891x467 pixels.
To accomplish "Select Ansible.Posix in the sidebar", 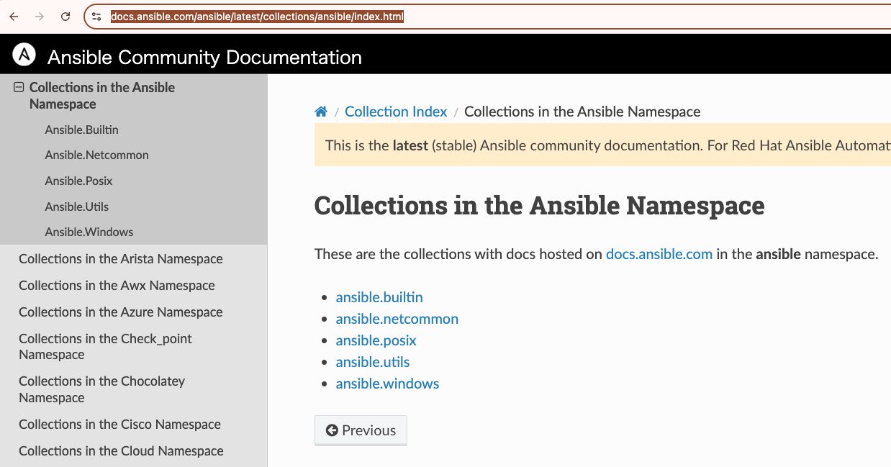I will [x=78, y=181].
